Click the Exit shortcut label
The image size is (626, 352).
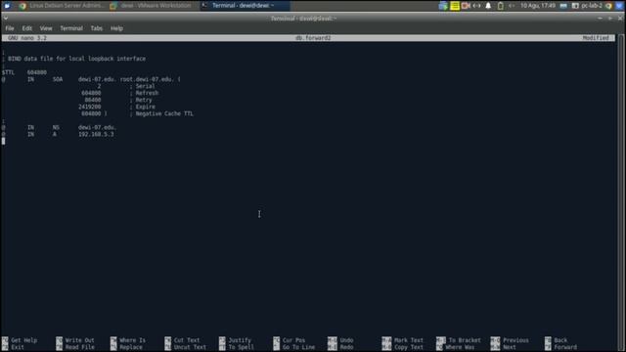coord(18,347)
